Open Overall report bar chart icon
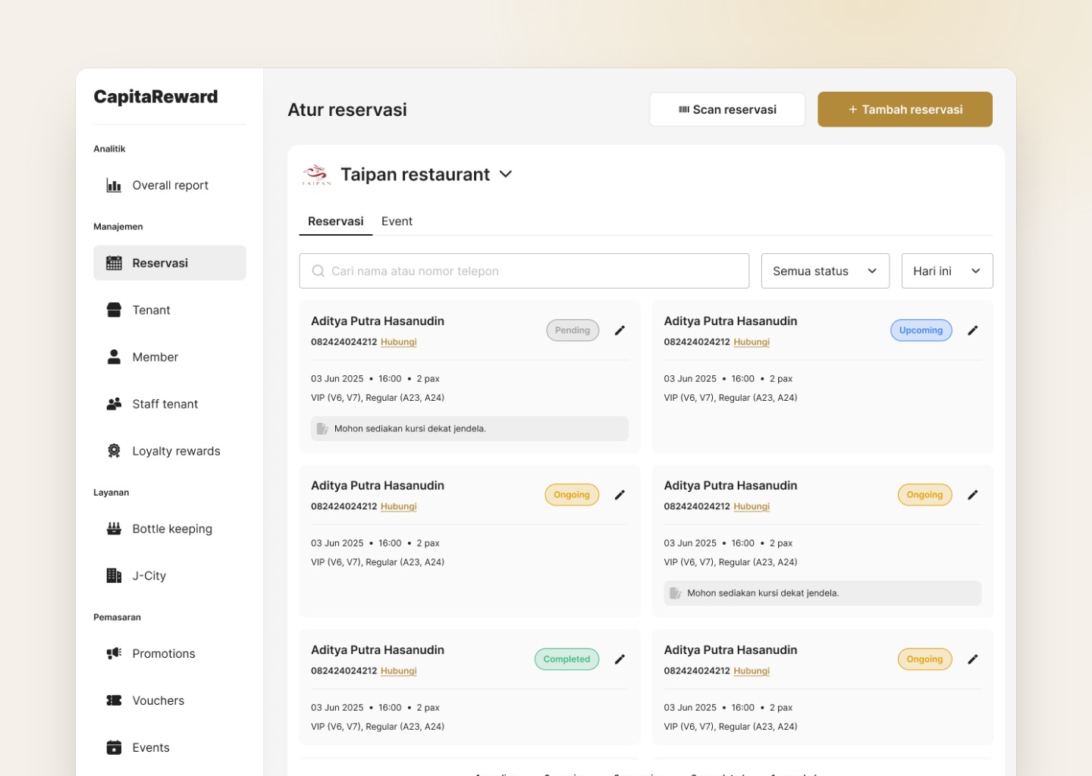The image size is (1092, 776). pyautogui.click(x=114, y=185)
